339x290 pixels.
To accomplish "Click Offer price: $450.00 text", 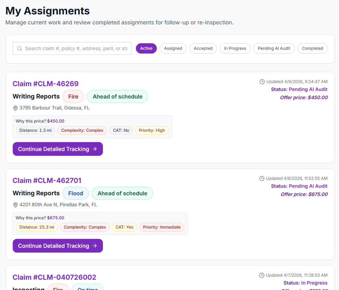I will click(x=304, y=97).
